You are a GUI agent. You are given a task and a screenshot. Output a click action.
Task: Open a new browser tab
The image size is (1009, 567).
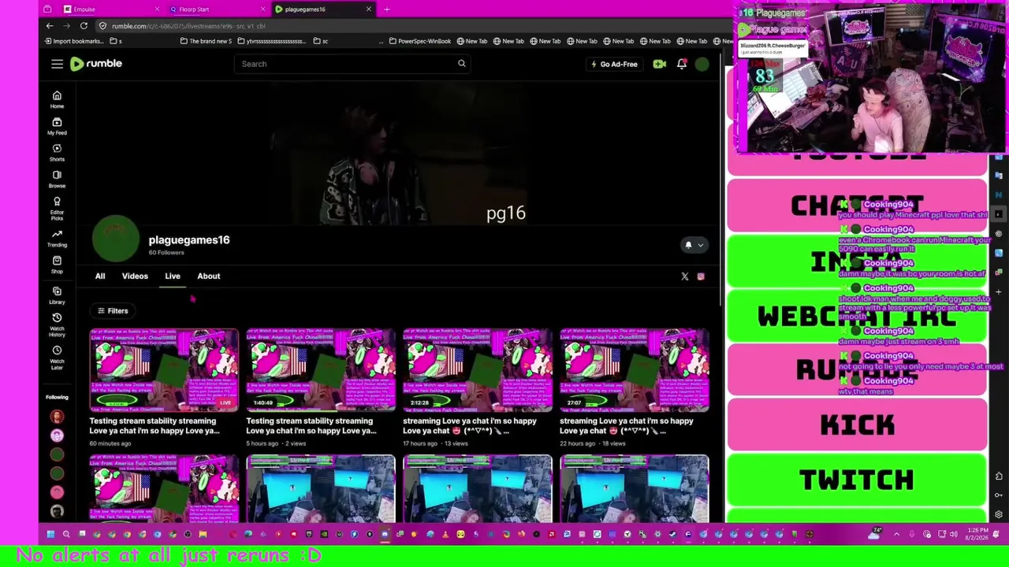click(x=386, y=9)
